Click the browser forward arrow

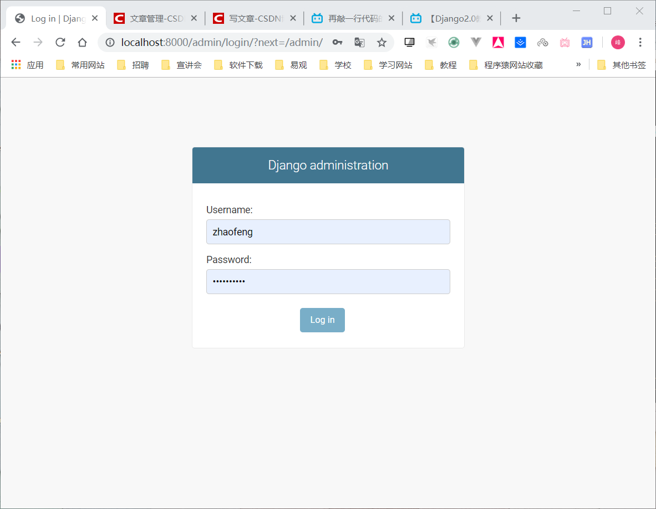pyautogui.click(x=38, y=42)
